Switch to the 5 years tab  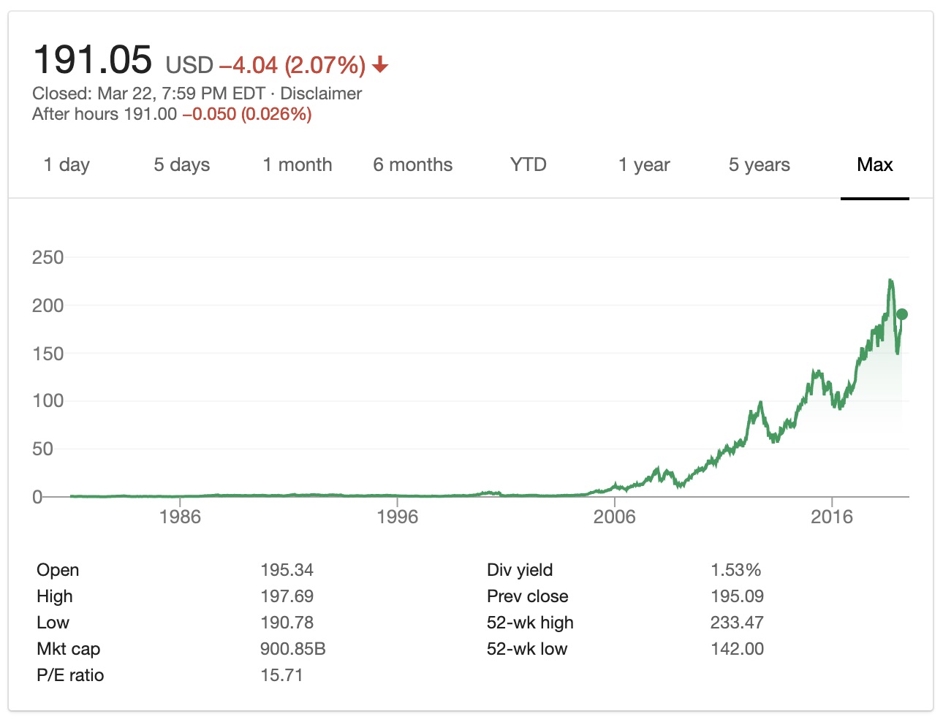[x=759, y=165]
